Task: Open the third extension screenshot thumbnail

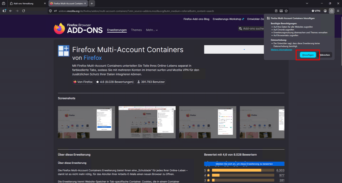Action: [x=208, y=122]
